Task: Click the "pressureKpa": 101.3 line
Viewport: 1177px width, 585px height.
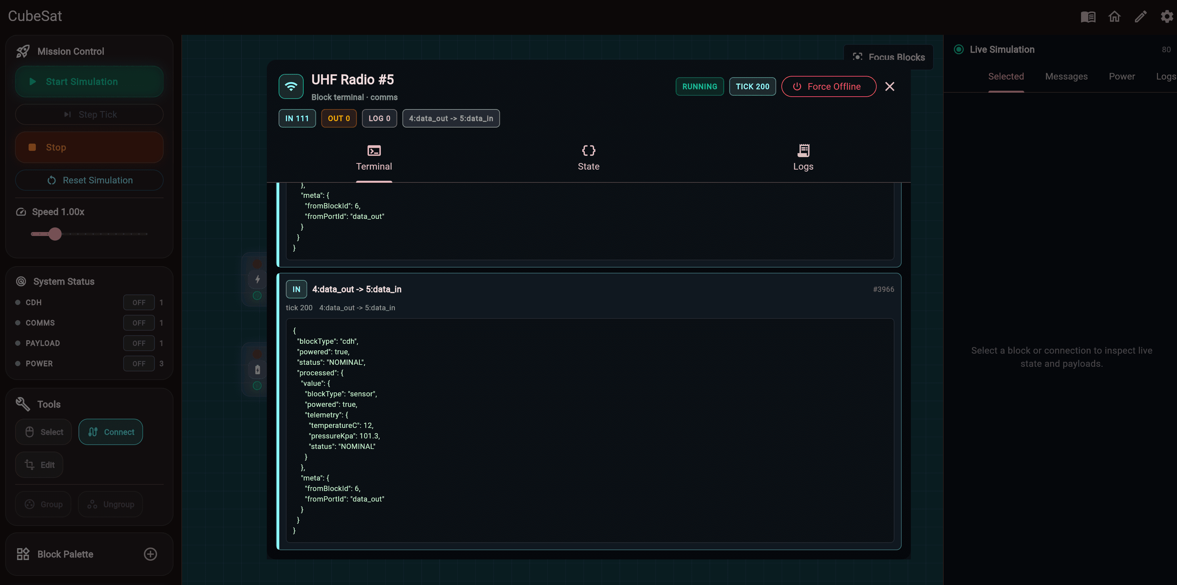Action: [344, 436]
